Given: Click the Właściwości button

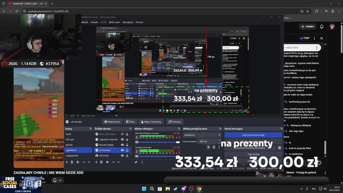Looking at the screenshot, I should (x=112, y=122).
